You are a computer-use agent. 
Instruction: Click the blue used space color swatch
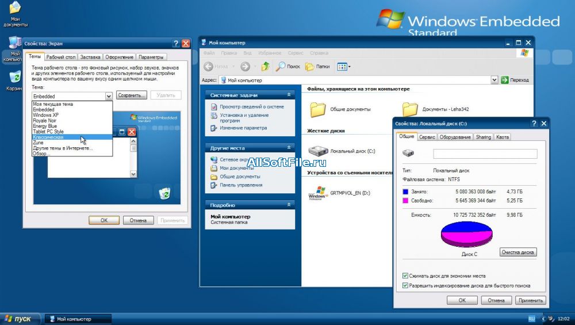(405, 192)
